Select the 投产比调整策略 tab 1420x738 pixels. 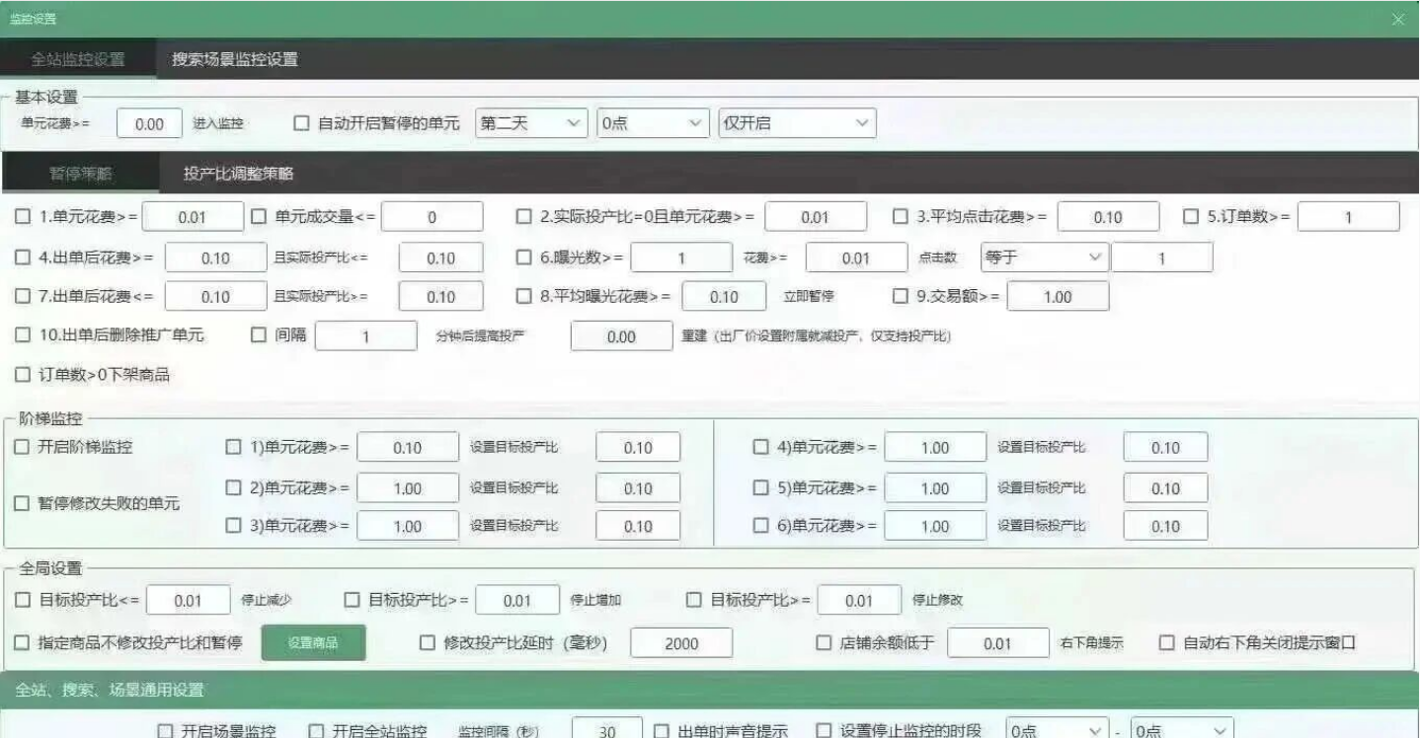tap(238, 174)
